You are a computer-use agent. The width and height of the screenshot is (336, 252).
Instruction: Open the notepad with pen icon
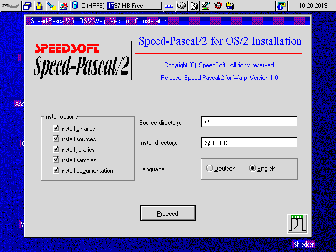coord(206,6)
